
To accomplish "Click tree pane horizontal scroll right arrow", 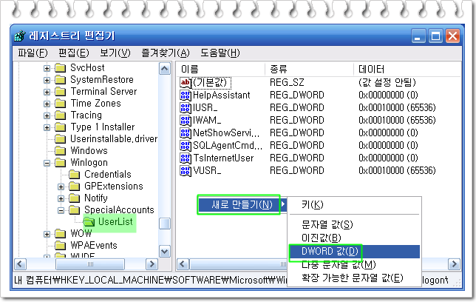I will coord(152,264).
